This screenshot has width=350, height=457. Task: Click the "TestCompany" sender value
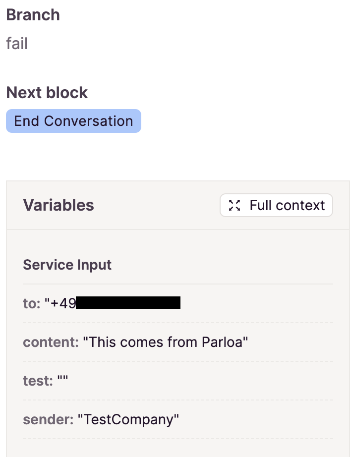coord(128,420)
